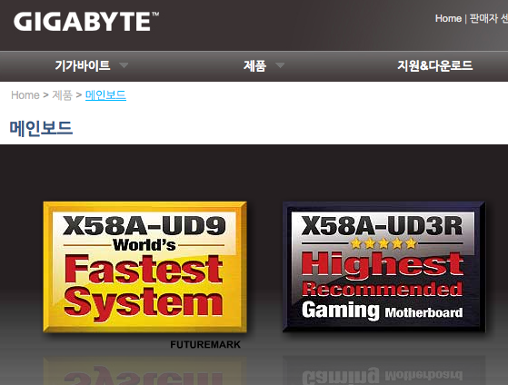Open the 기가바이트 menu
Screen dimensions: 508x385
click(x=83, y=65)
